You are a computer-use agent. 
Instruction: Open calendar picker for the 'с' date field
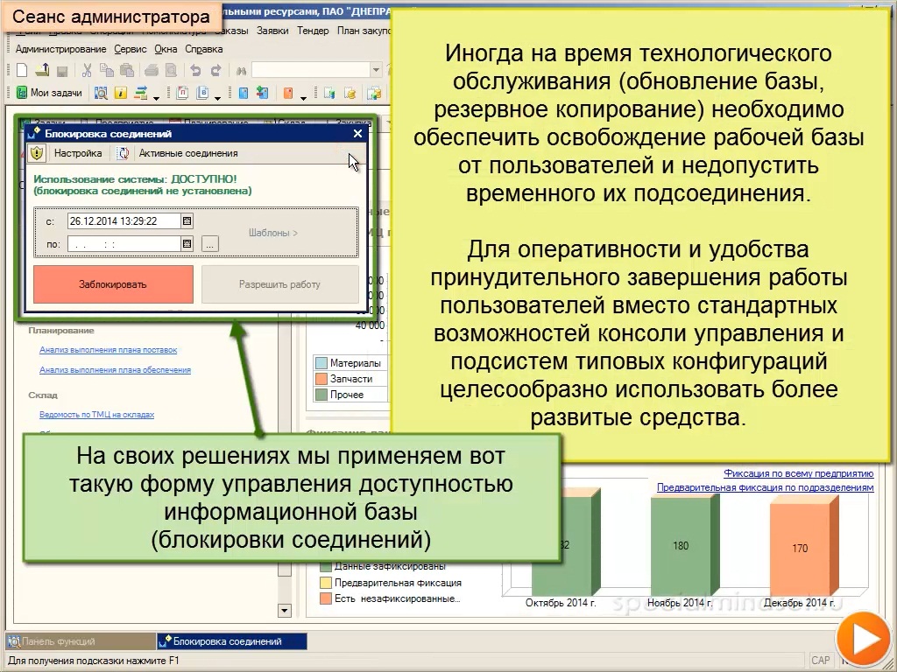coord(187,221)
